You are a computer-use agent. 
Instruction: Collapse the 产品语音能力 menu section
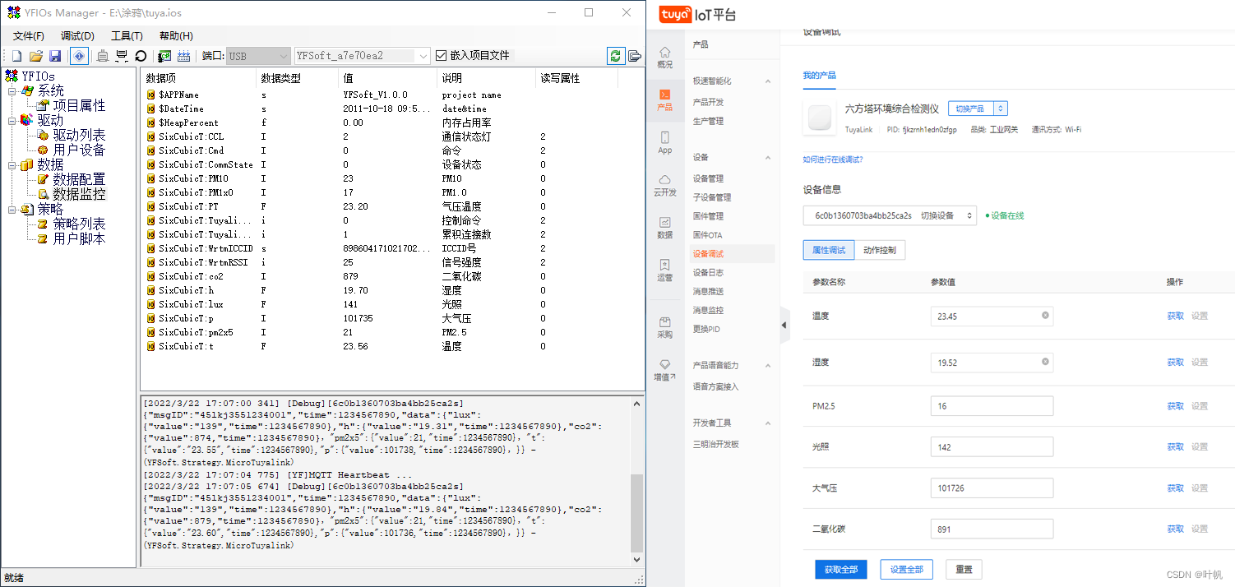(x=768, y=366)
